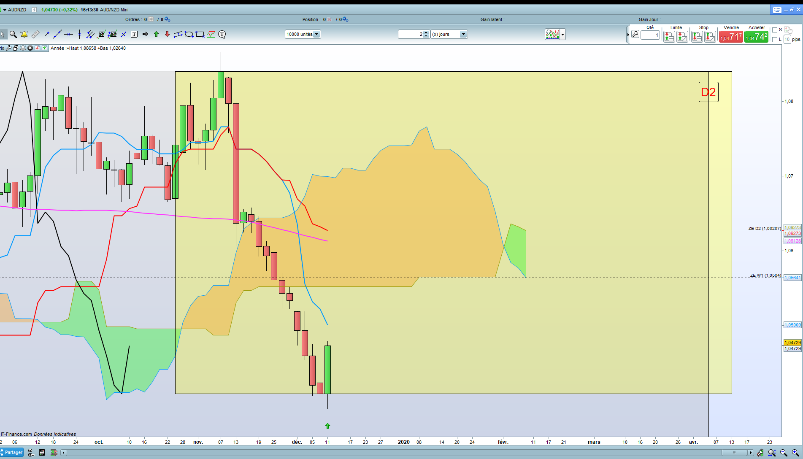The width and height of the screenshot is (803, 459).
Task: Select the ruler measurement tool
Action: pos(35,34)
